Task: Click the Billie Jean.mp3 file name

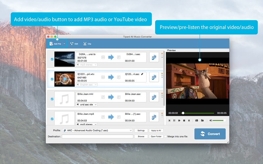Action: (85, 114)
